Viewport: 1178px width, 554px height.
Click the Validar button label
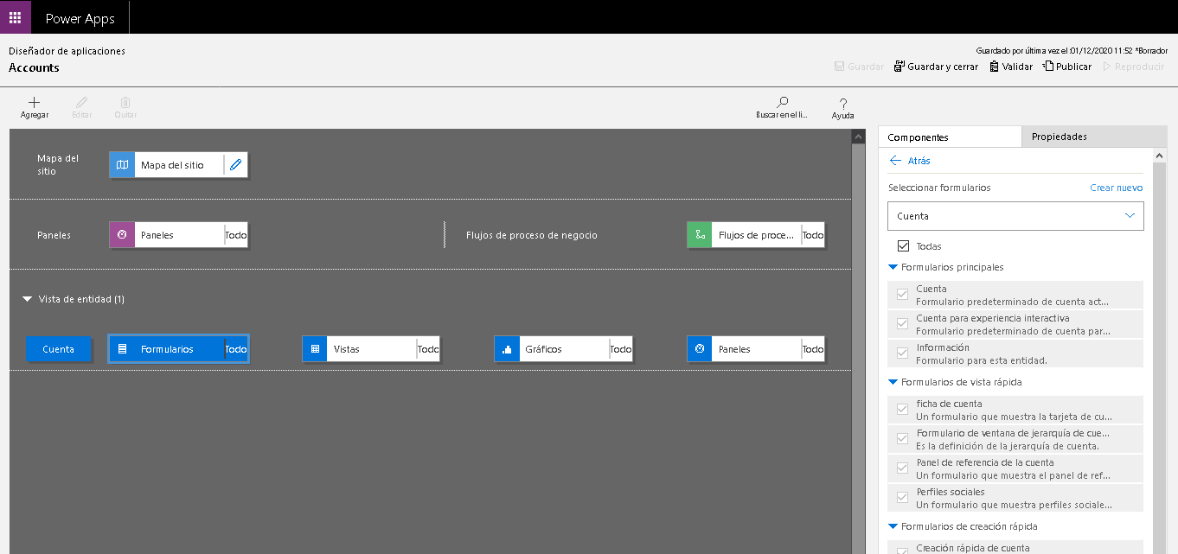click(x=1017, y=67)
